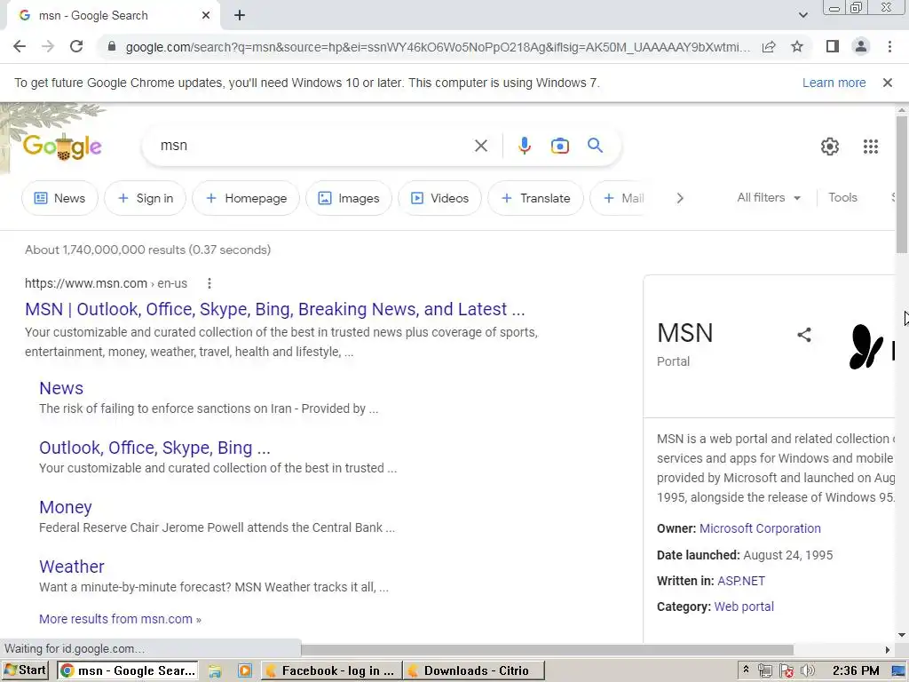Open volume control tray icon

click(807, 671)
